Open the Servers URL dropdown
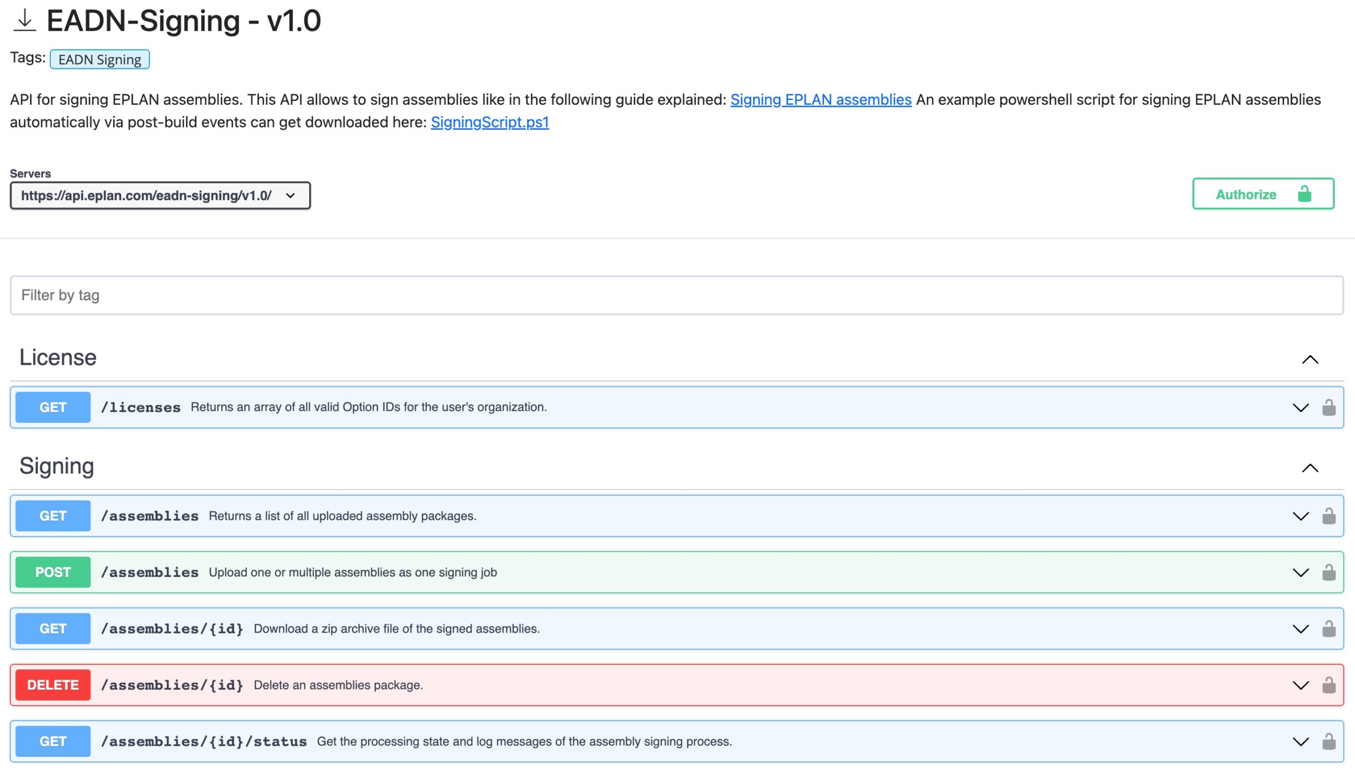 pos(160,196)
